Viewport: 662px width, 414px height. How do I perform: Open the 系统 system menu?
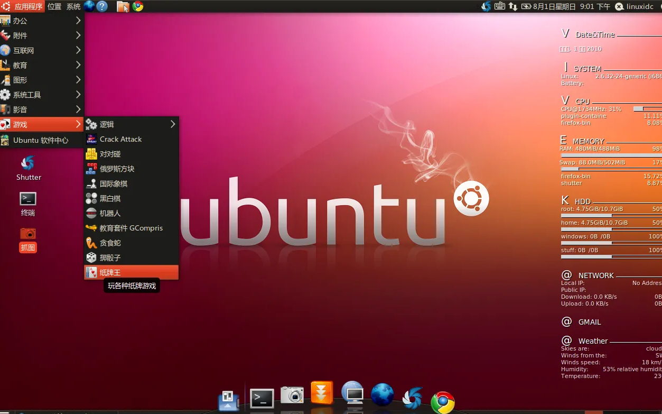[x=73, y=6]
